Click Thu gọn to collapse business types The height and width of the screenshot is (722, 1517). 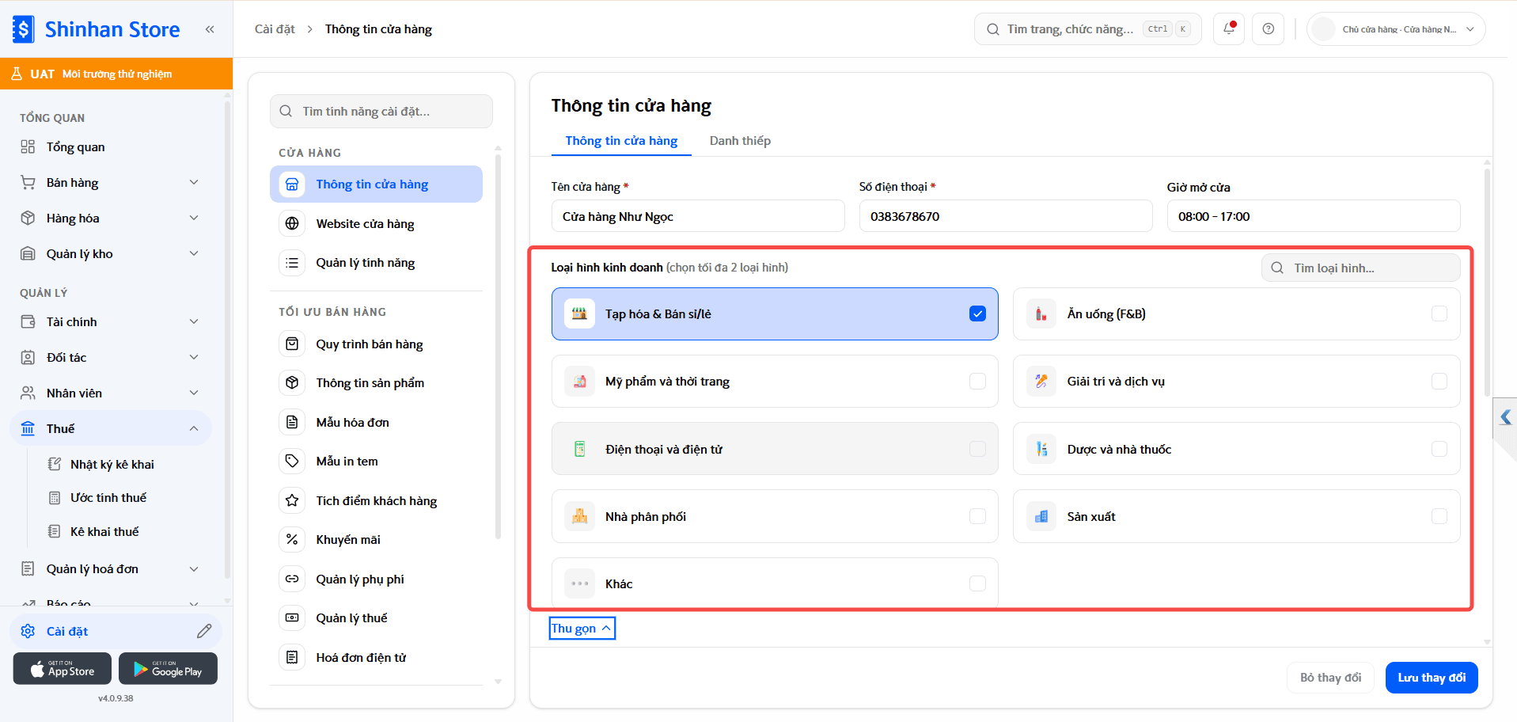pyautogui.click(x=582, y=629)
